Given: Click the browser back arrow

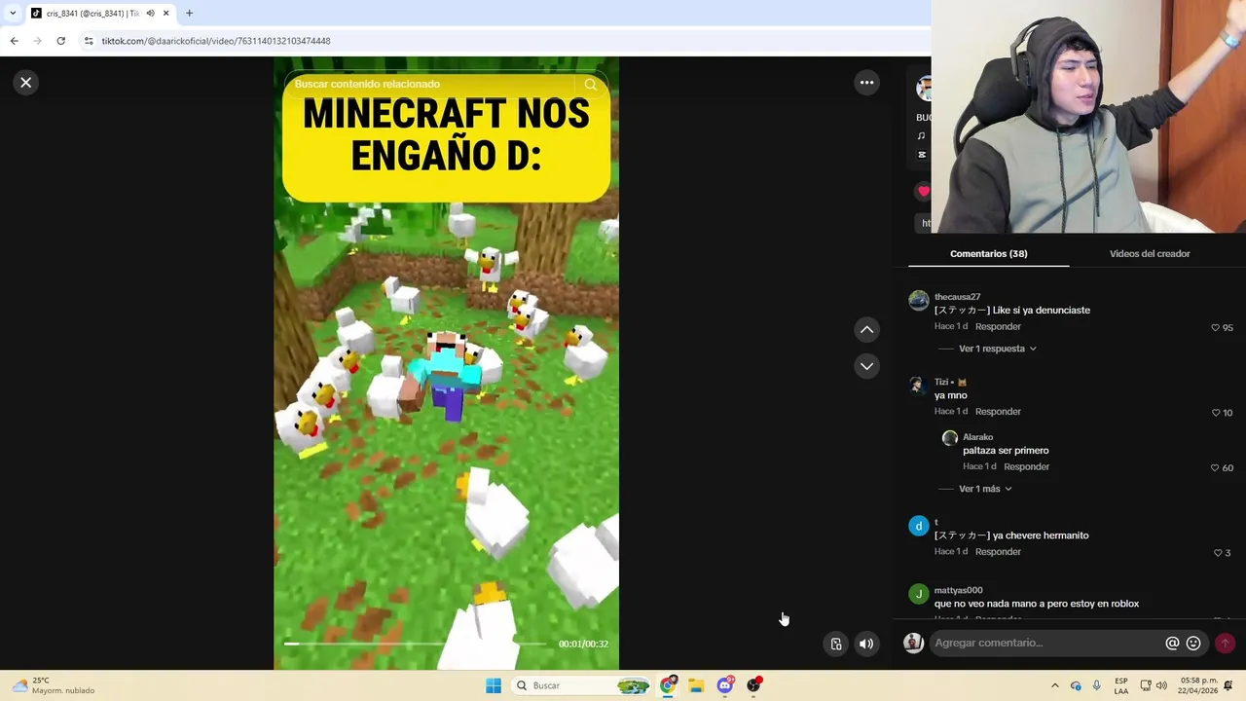Looking at the screenshot, I should (x=14, y=41).
